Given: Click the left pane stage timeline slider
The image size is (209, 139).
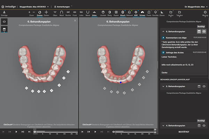Looking at the screenshot, I should click(56, 132).
